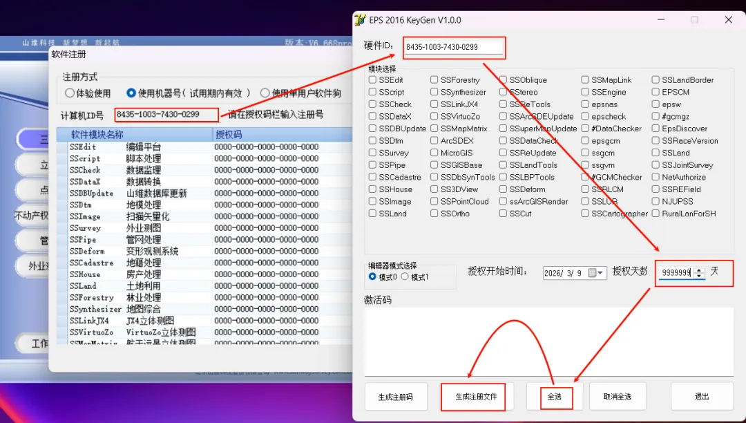Tick the SSMapLink module checkbox
746x423 pixels.
(585, 80)
